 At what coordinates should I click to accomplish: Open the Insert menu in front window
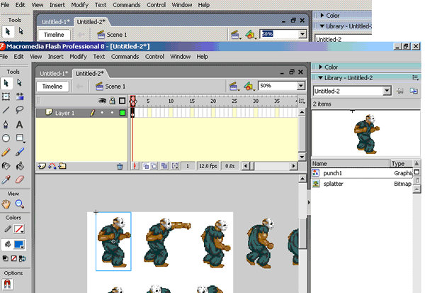(55, 57)
